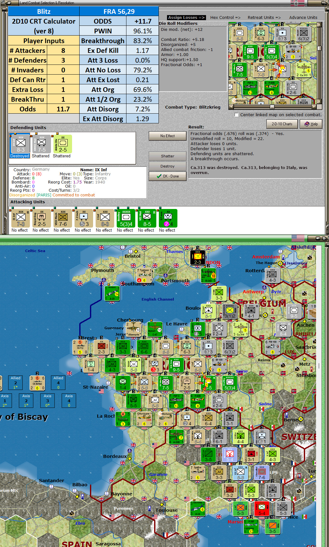
Task: Click the German flag on dialog title bar
Action: tap(298, 3)
